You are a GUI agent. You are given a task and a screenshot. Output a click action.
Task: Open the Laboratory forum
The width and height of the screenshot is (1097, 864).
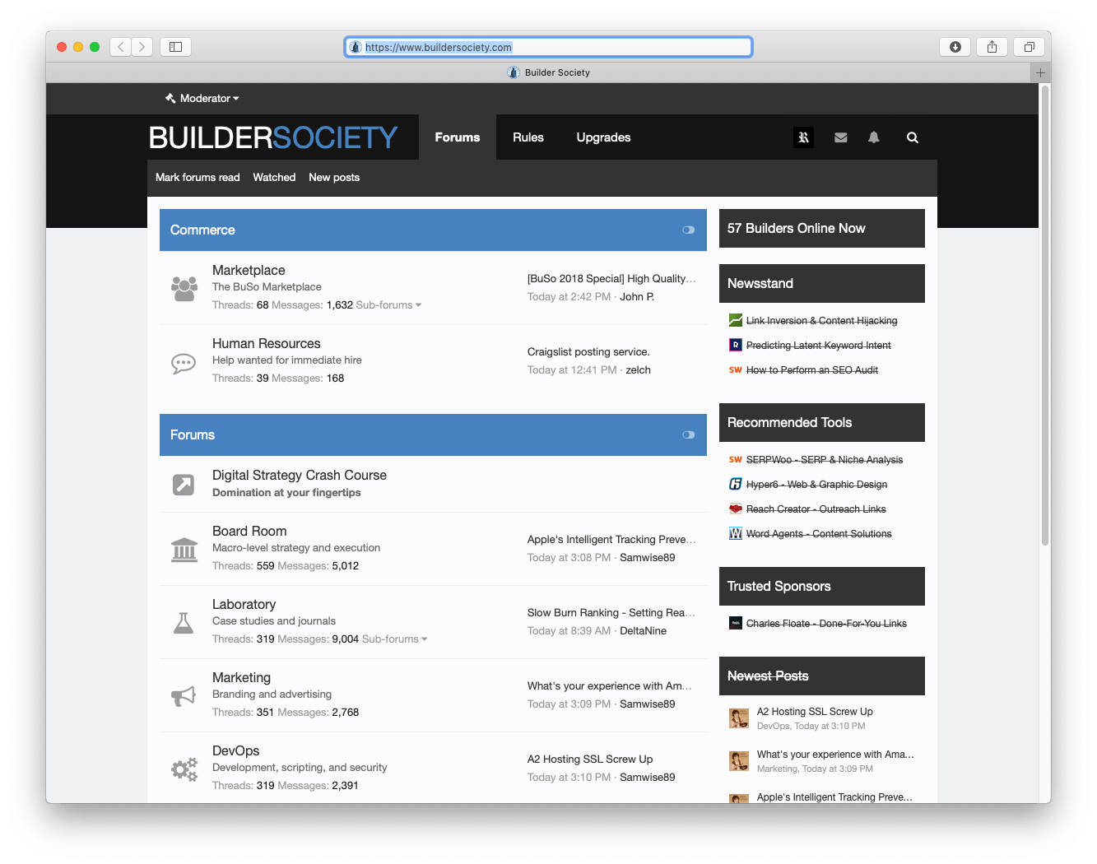click(244, 604)
